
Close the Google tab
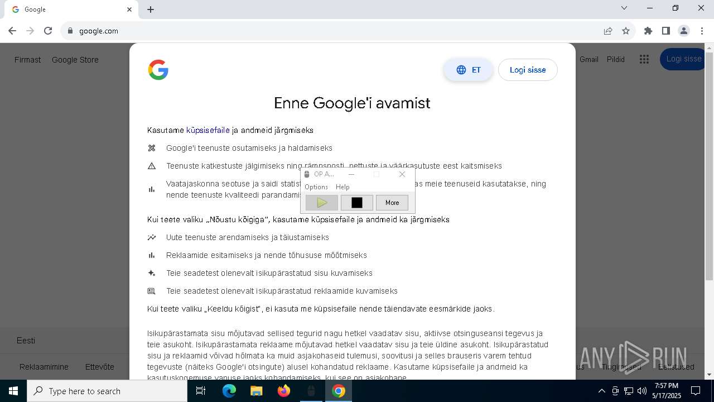pos(129,9)
